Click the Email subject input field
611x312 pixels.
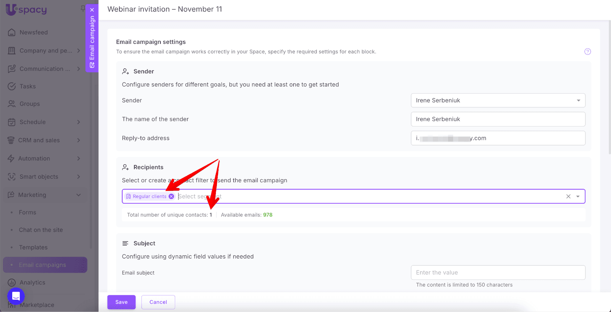click(x=498, y=273)
